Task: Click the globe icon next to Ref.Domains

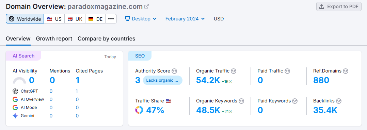Action: click(346, 71)
